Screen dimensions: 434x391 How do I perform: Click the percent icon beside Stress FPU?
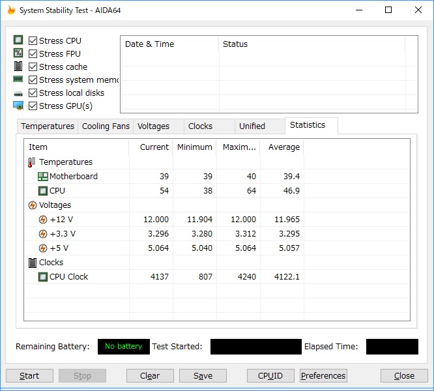(x=18, y=53)
